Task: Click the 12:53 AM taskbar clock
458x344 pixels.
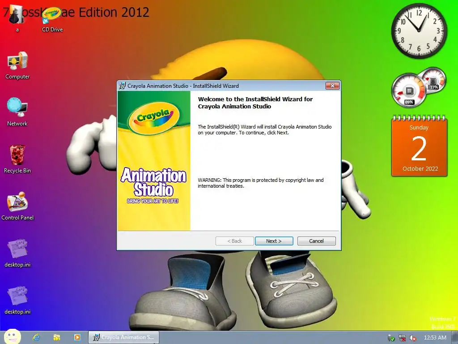Action: [x=435, y=338]
